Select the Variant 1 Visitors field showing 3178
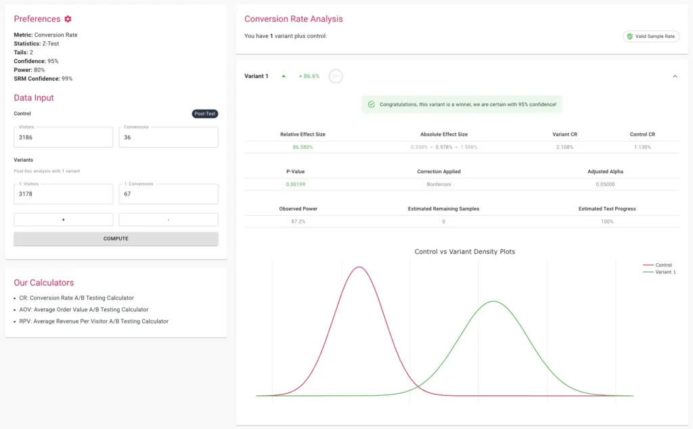693x429 pixels. [x=63, y=194]
